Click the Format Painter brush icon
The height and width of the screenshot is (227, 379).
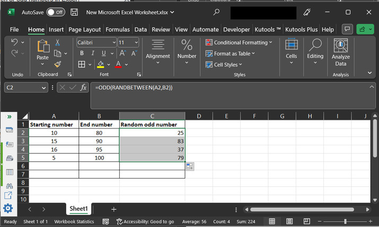pos(57,64)
